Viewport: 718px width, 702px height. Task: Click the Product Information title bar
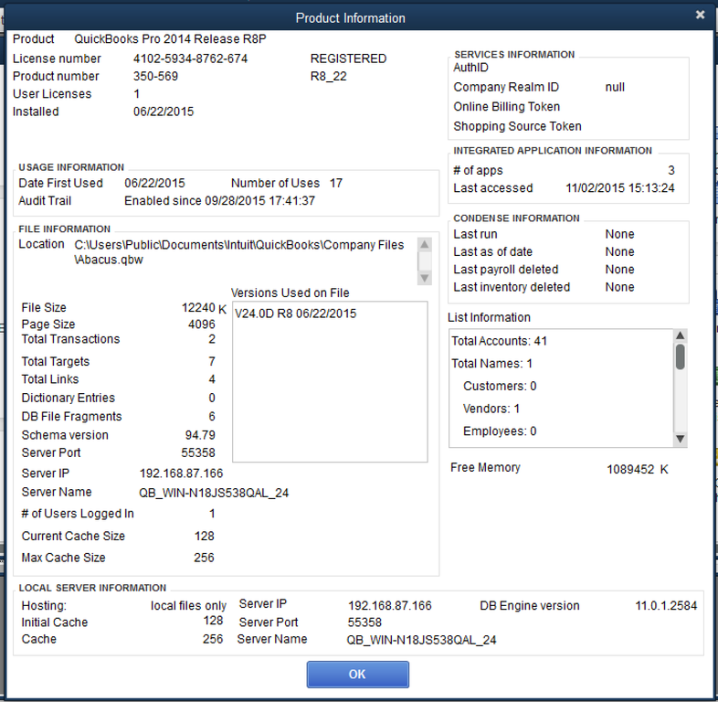point(350,17)
